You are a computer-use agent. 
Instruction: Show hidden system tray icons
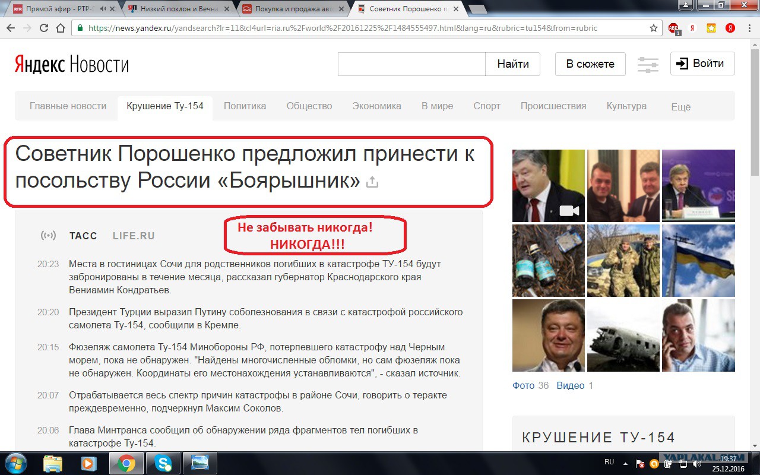pos(625,463)
